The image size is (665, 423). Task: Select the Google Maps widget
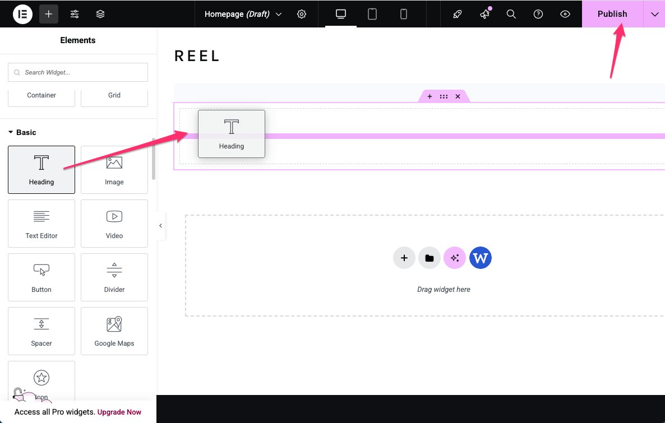tap(114, 331)
